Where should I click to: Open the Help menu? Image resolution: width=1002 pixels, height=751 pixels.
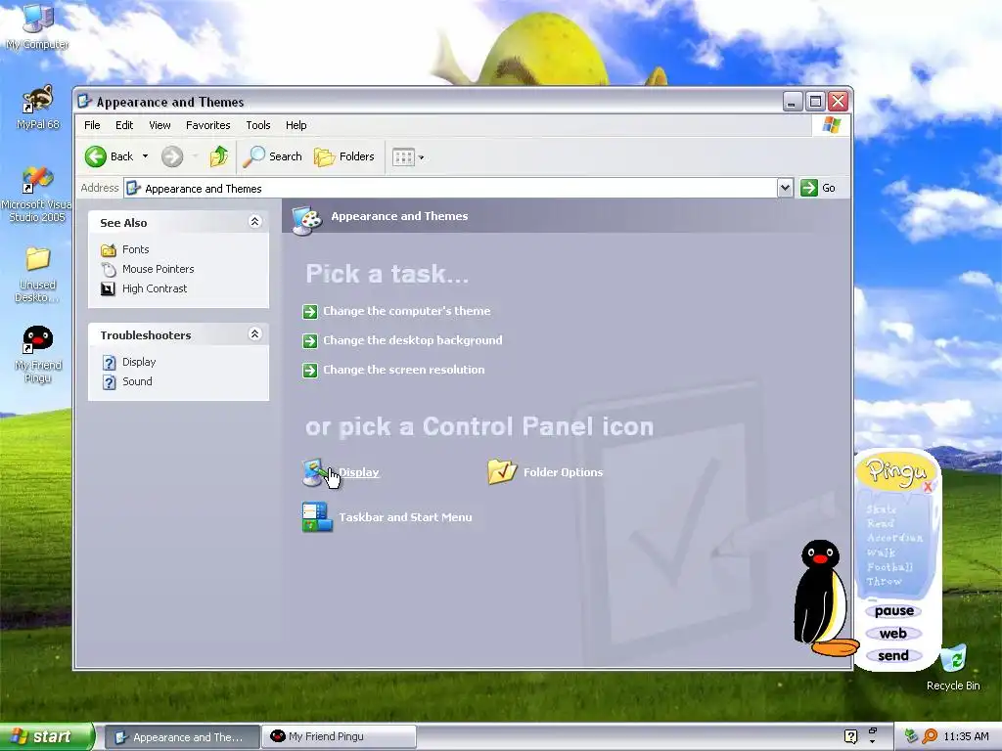[x=296, y=125]
